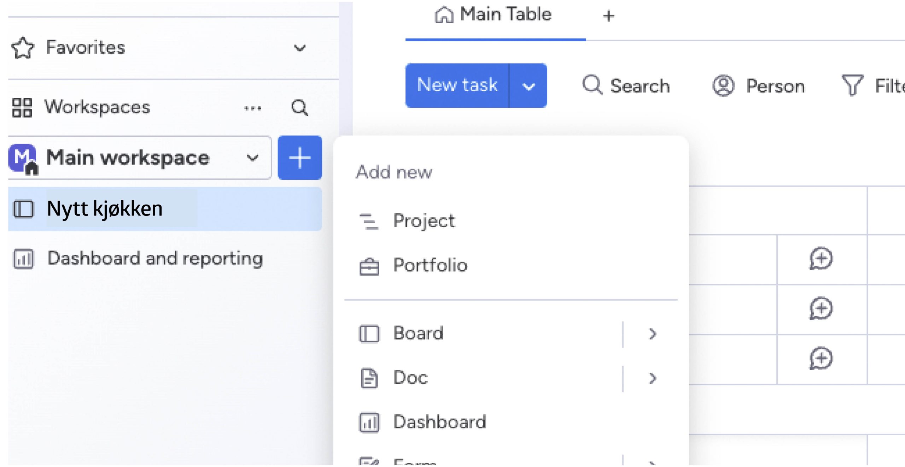Open the Dashboard and reporting sidebar item

[155, 259]
